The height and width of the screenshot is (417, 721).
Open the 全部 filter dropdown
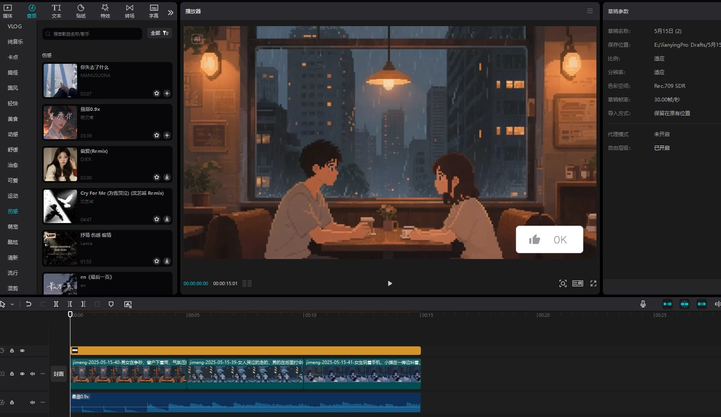click(160, 33)
